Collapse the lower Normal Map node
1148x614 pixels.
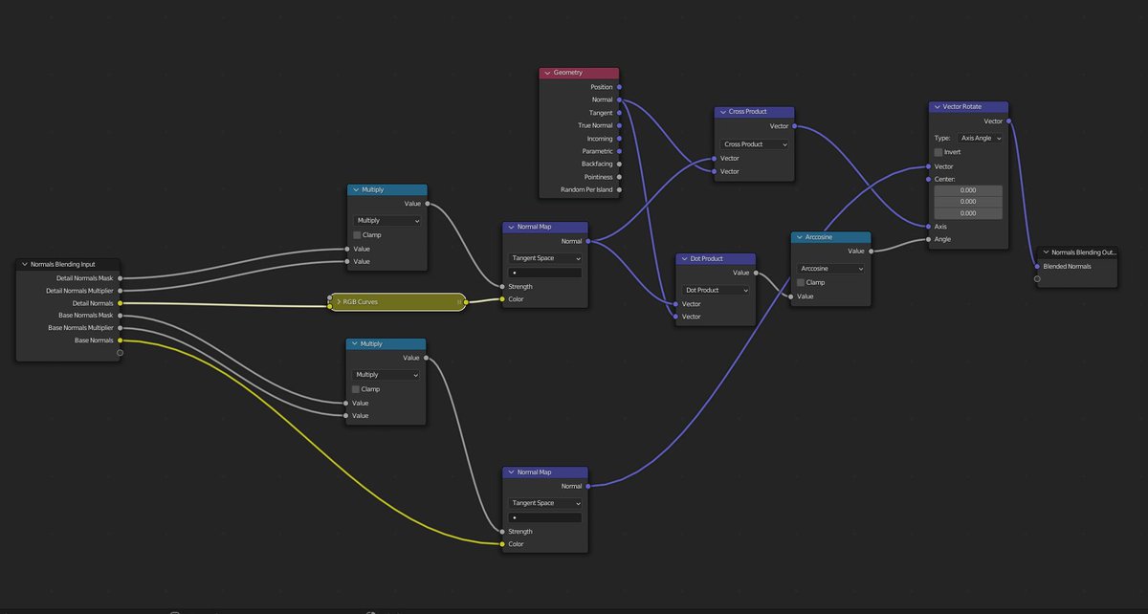[x=511, y=472]
